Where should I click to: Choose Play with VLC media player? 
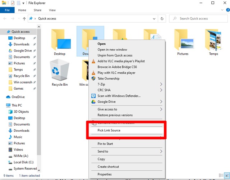[116, 73]
